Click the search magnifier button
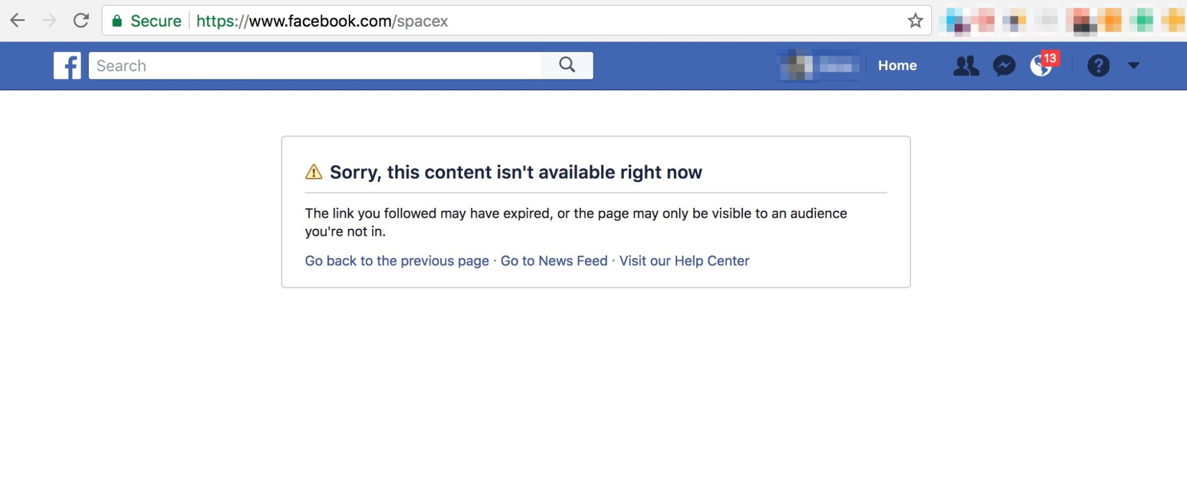The width and height of the screenshot is (1187, 504). click(567, 65)
